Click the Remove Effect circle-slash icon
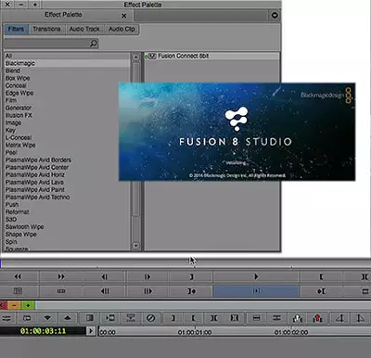 tap(150, 318)
